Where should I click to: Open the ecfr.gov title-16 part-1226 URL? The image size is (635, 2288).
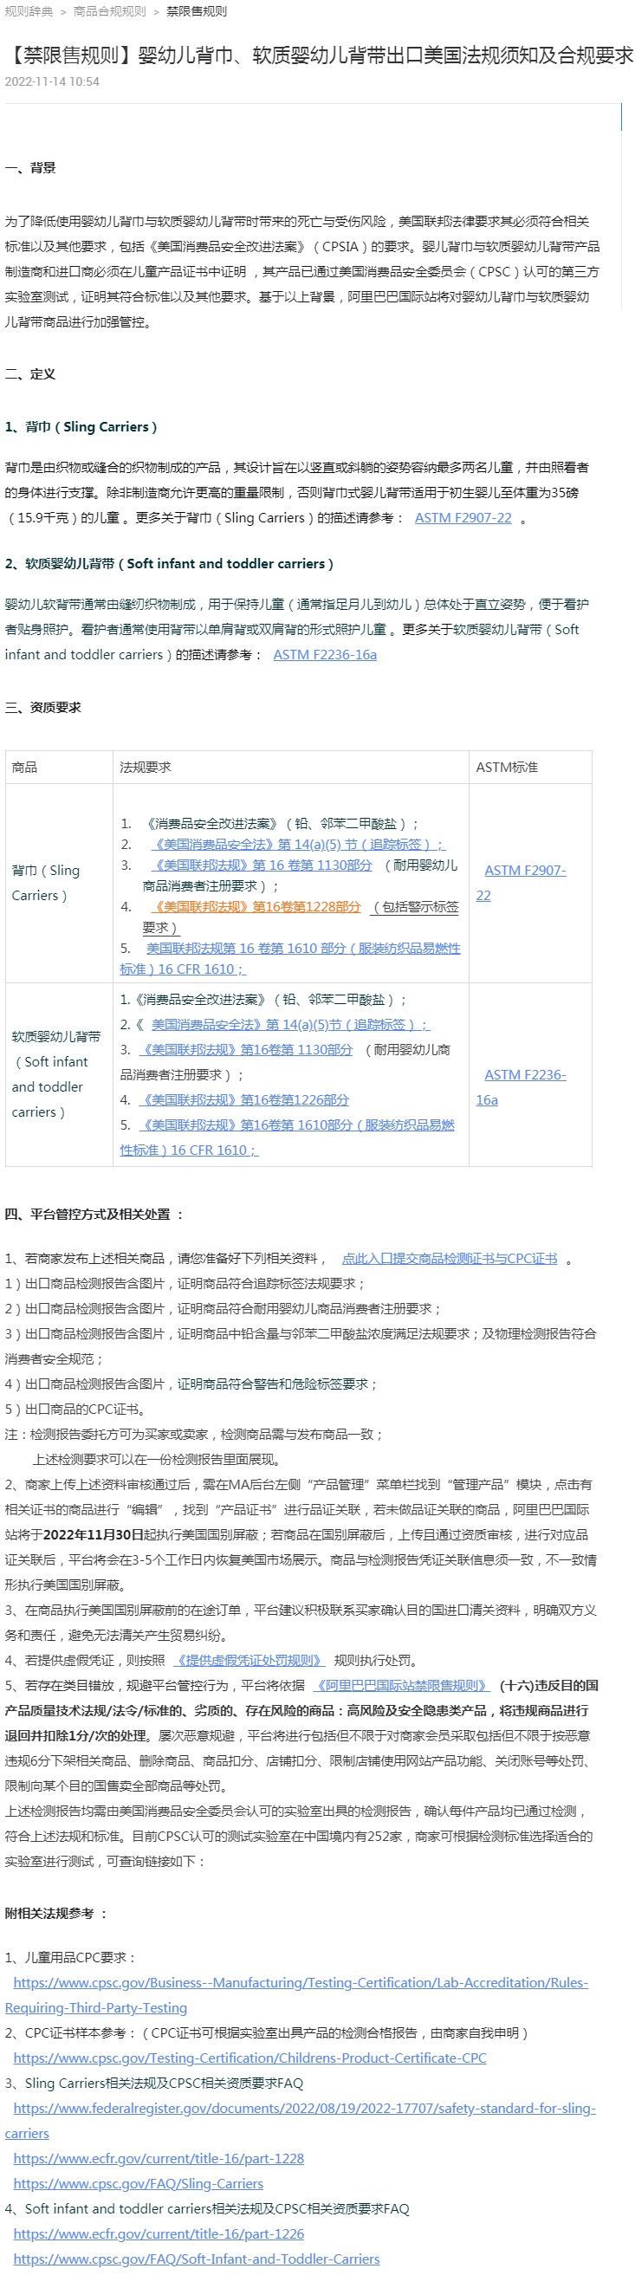(x=158, y=2233)
